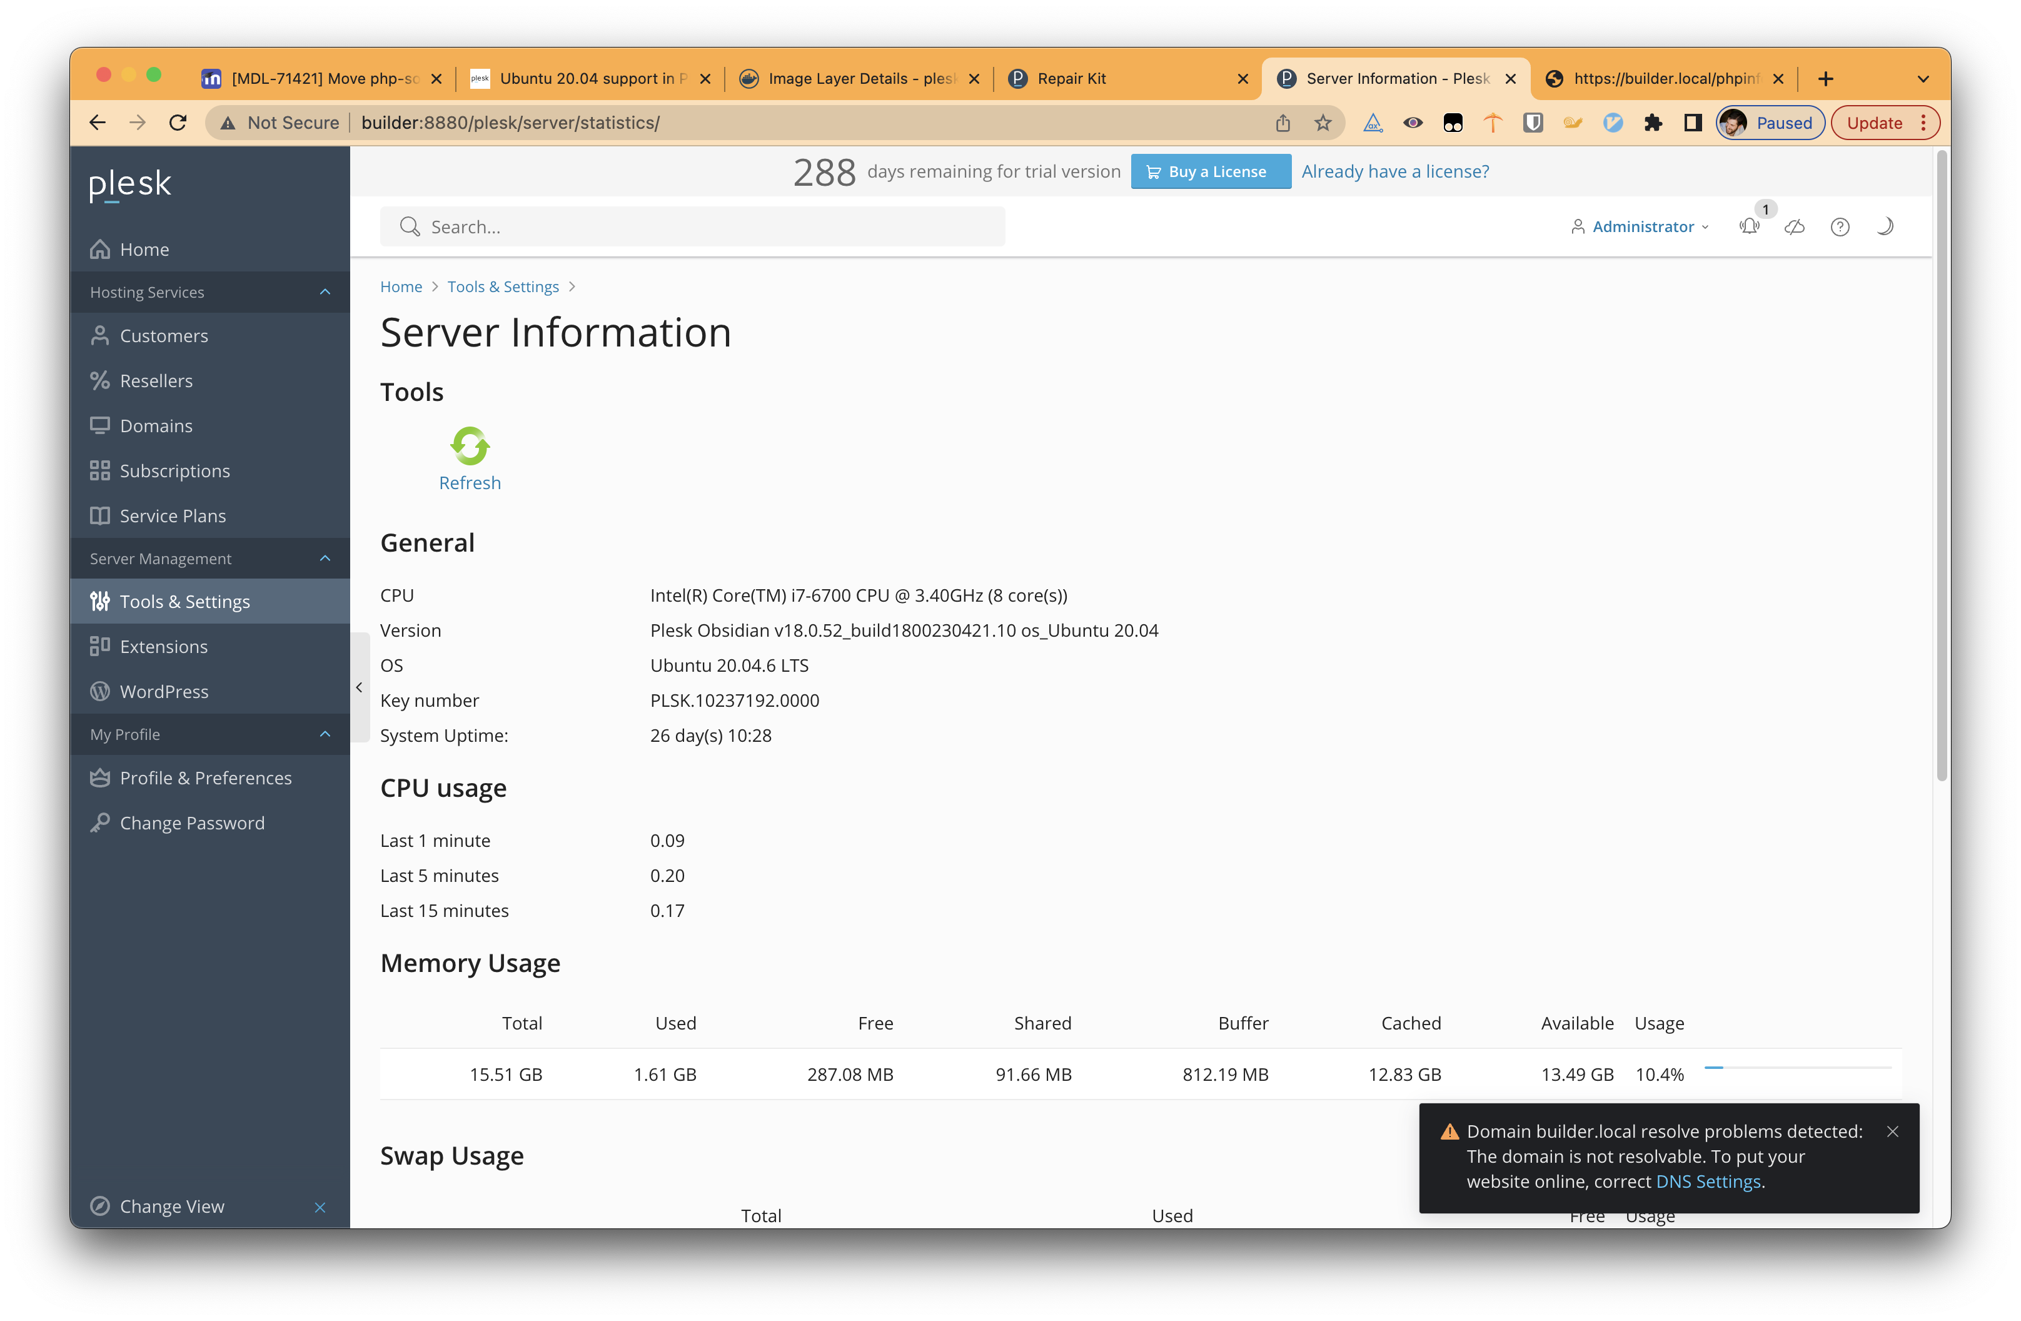Click the green Refresh tool icon
The height and width of the screenshot is (1321, 2021).
470,446
